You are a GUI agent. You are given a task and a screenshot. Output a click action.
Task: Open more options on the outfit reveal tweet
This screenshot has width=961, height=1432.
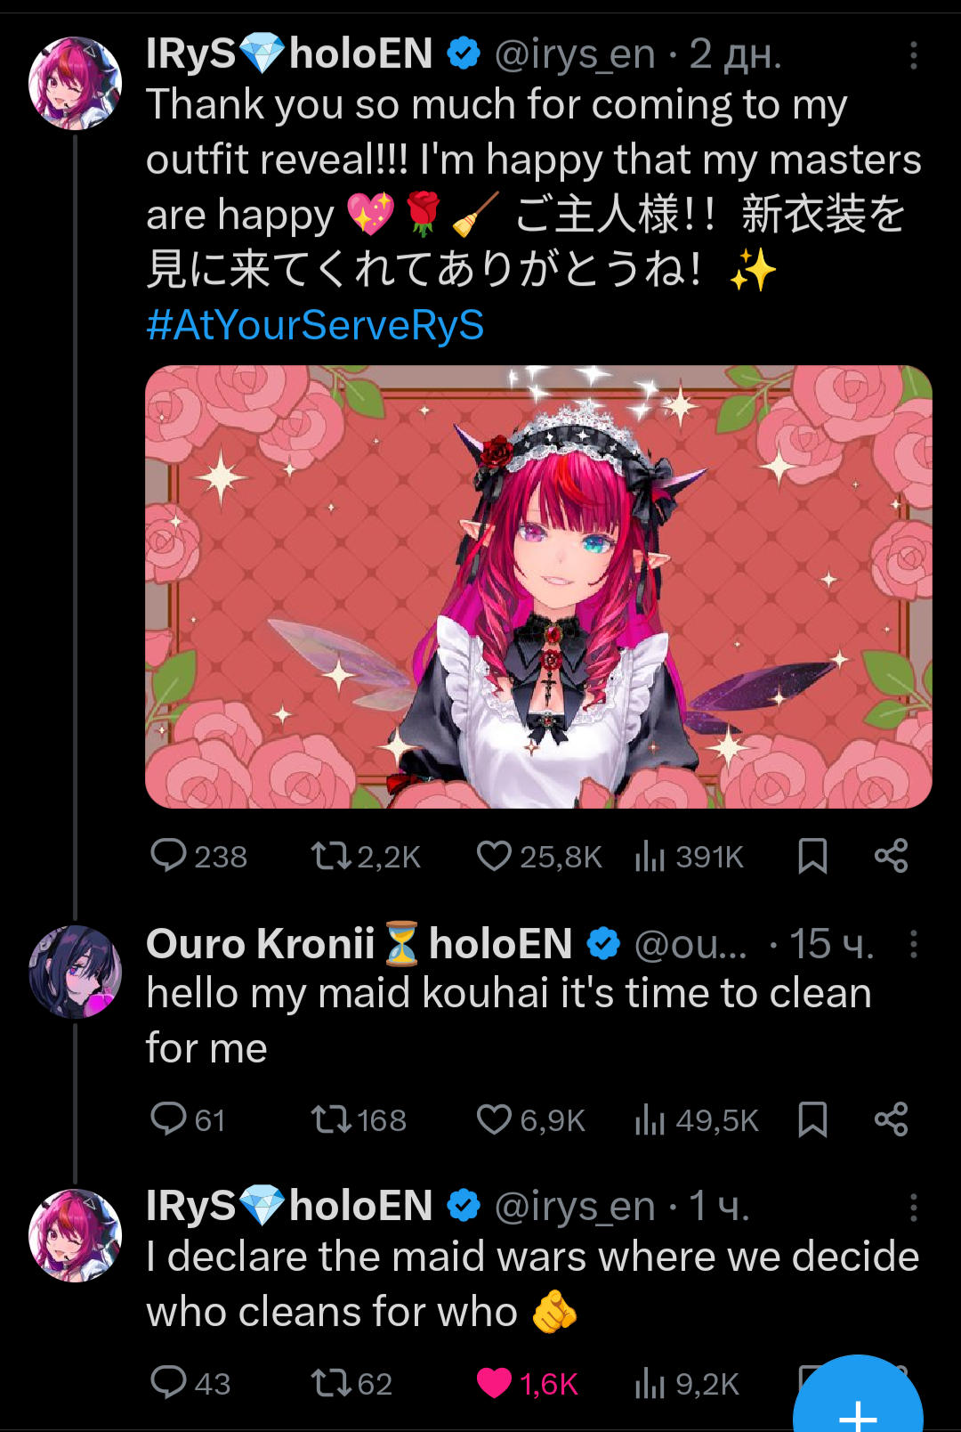[x=913, y=55]
